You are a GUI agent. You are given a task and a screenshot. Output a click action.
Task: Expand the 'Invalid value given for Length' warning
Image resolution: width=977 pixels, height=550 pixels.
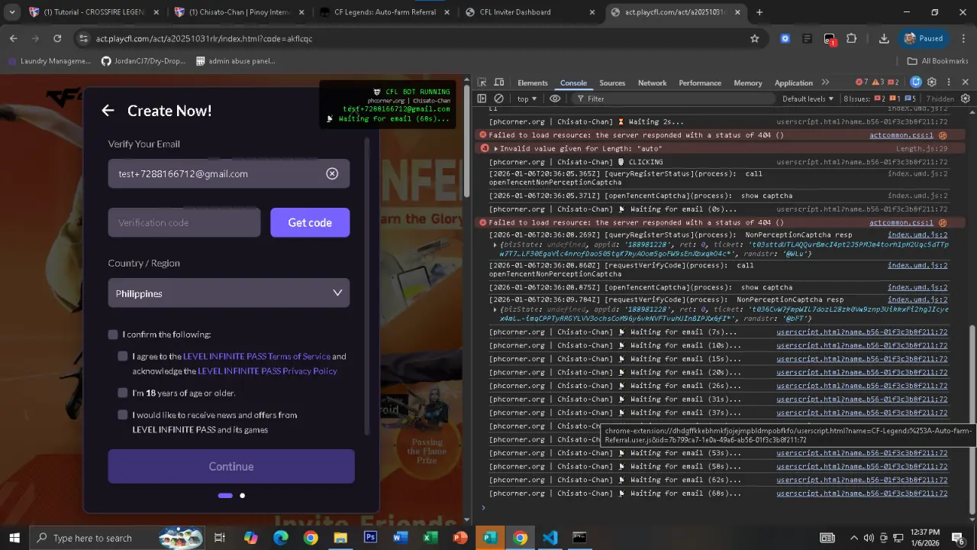pos(496,149)
